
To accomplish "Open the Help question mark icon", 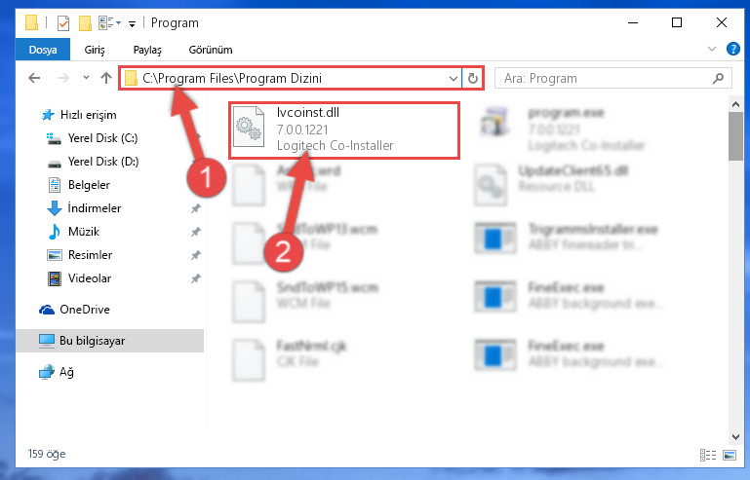I will coord(732,49).
